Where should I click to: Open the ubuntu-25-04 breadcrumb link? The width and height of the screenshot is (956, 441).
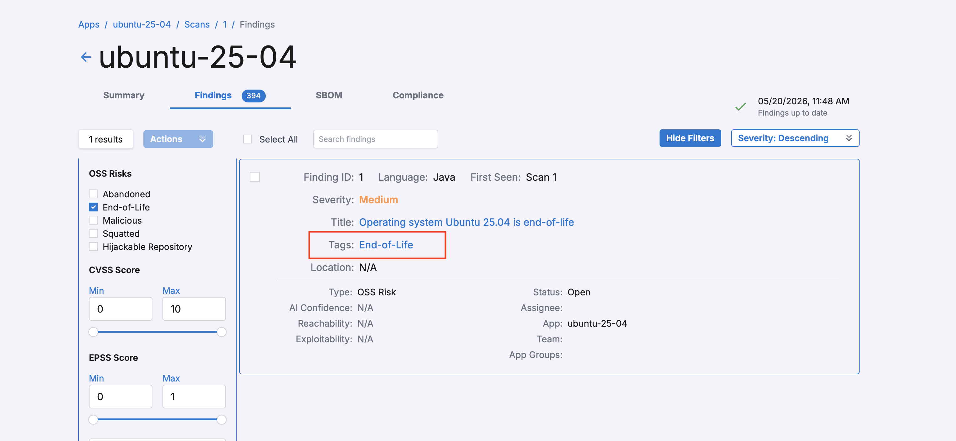(142, 24)
